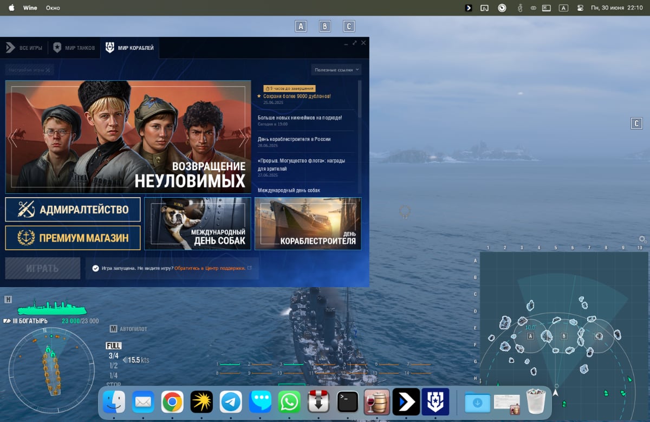Open the Окно menu
This screenshot has height=422, width=650.
pos(53,8)
